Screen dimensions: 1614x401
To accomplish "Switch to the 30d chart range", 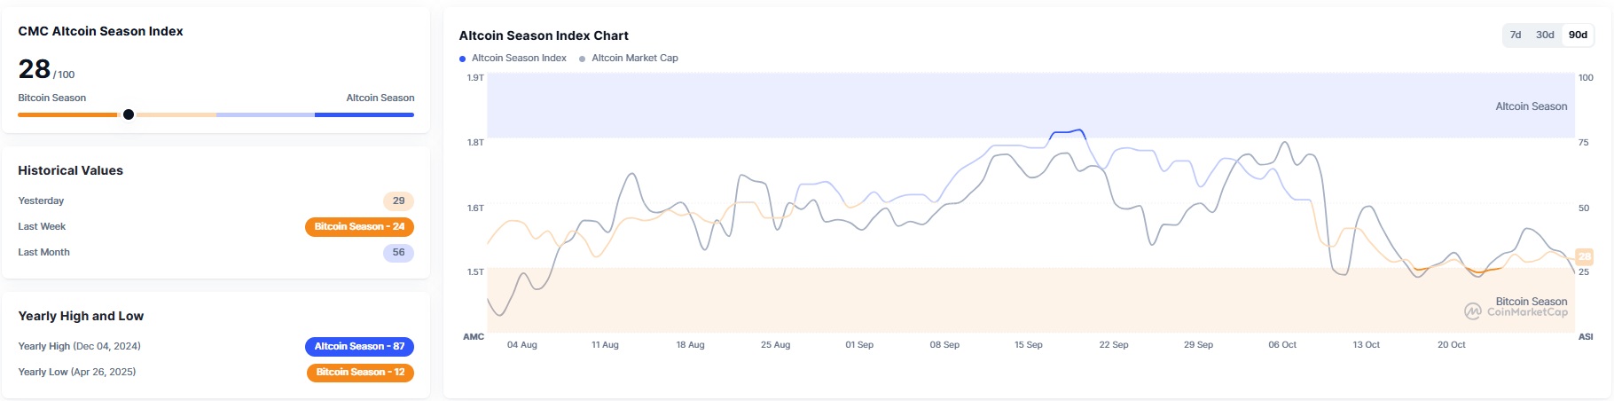I will (1545, 35).
